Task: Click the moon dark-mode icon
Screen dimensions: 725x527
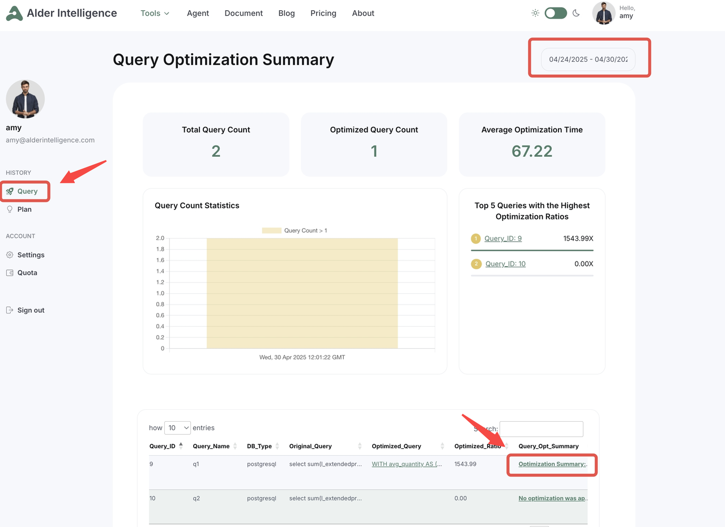Action: [576, 13]
